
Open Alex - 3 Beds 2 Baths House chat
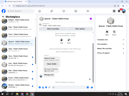17,72
